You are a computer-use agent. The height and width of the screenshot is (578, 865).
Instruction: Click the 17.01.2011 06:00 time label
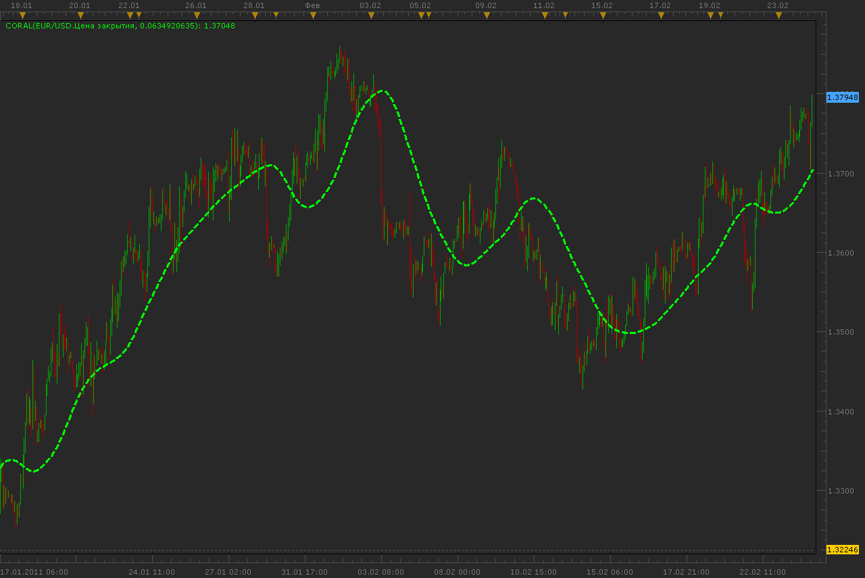pos(34,572)
